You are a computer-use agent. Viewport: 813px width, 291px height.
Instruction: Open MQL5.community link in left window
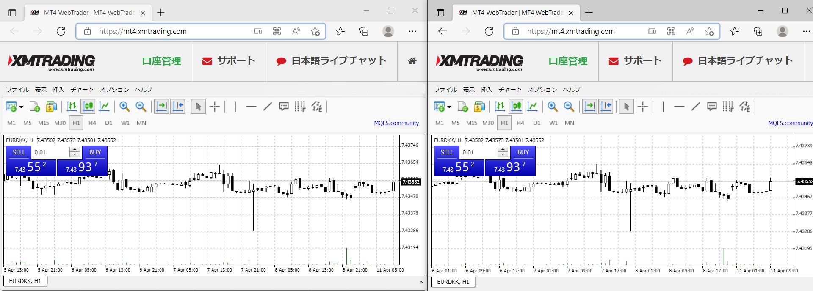pos(396,123)
